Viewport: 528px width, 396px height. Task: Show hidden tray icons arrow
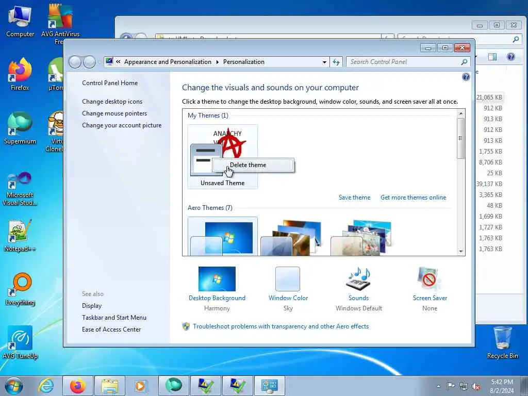pyautogui.click(x=438, y=386)
